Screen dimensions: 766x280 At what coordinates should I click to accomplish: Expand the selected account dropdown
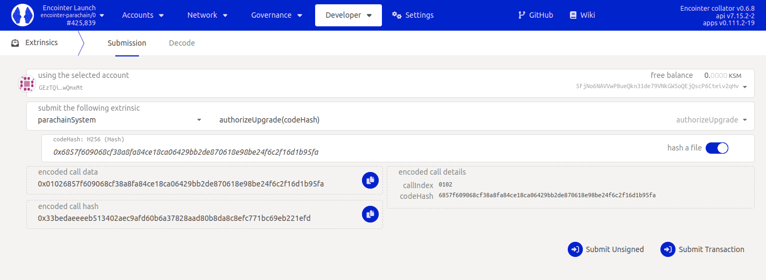point(744,87)
